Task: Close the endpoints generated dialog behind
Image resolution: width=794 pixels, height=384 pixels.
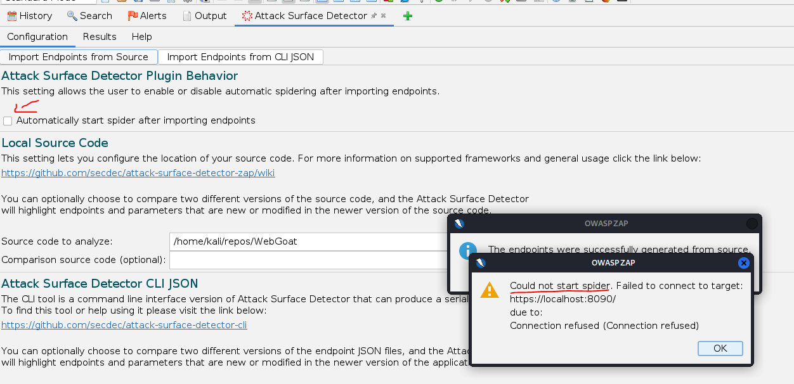Action: coord(752,224)
